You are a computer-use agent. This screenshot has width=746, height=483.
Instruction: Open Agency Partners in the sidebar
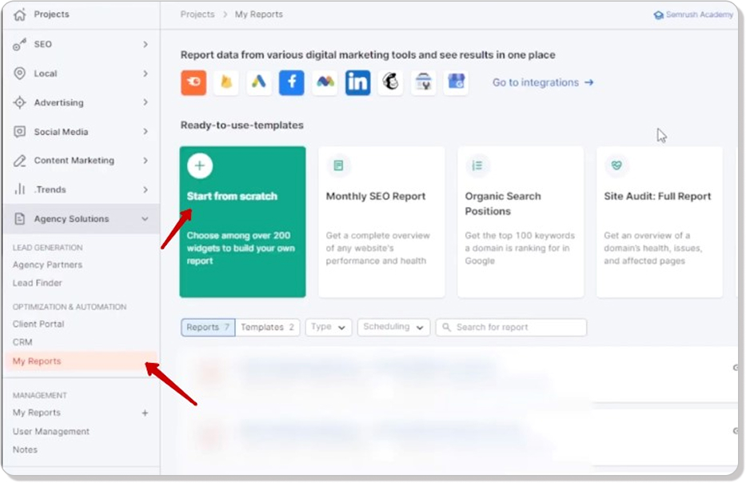pos(48,265)
